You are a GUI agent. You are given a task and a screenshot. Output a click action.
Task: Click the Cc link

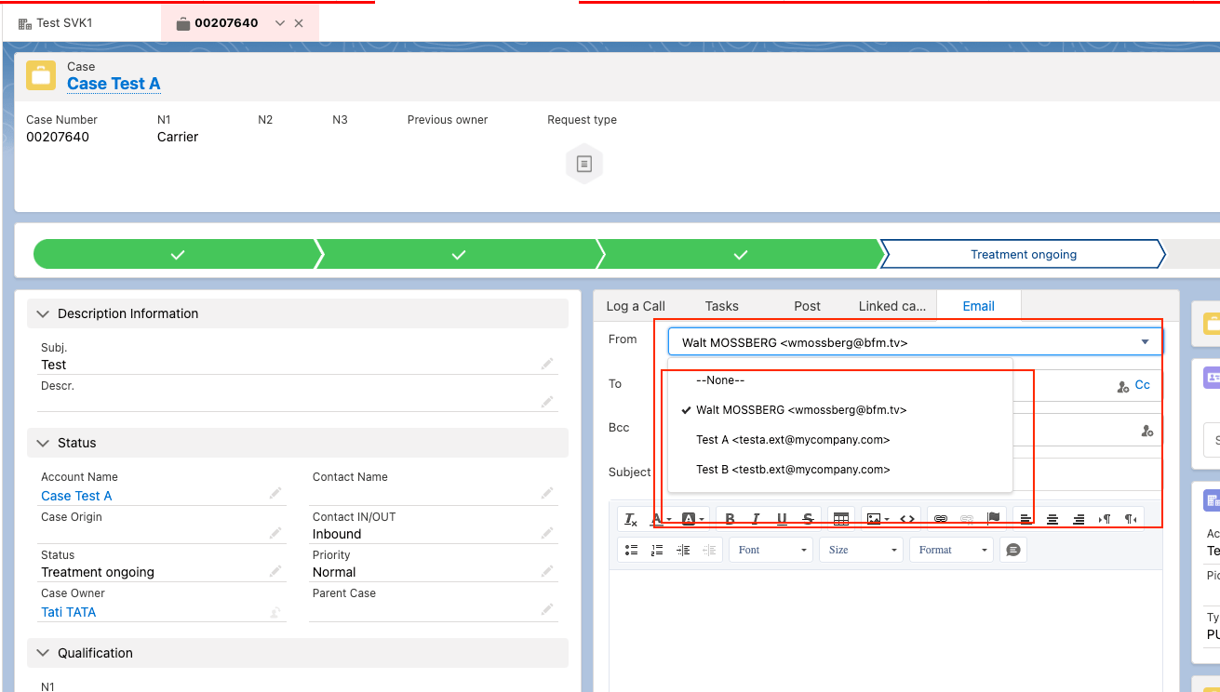(x=1142, y=385)
